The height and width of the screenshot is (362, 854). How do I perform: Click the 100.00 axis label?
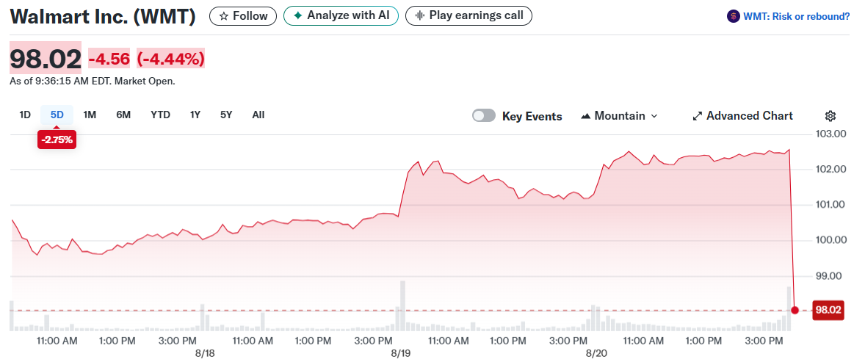[x=831, y=240]
